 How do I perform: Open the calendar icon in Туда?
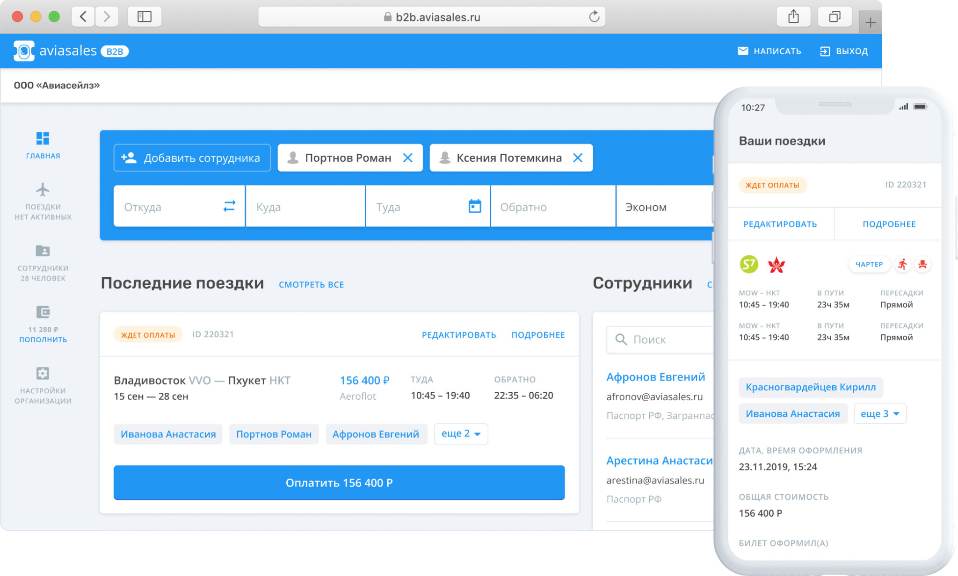pos(475,206)
